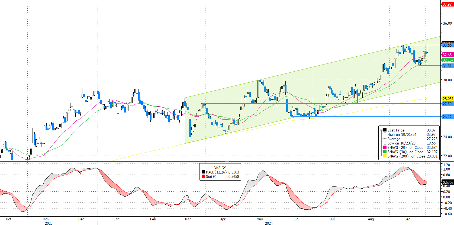Collapse the Last Price legend tree
The width and height of the screenshot is (454, 225).
point(381,130)
